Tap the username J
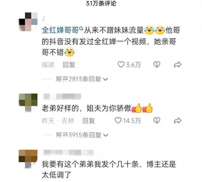The height and width of the screenshot is (182, 202). pos(43,19)
